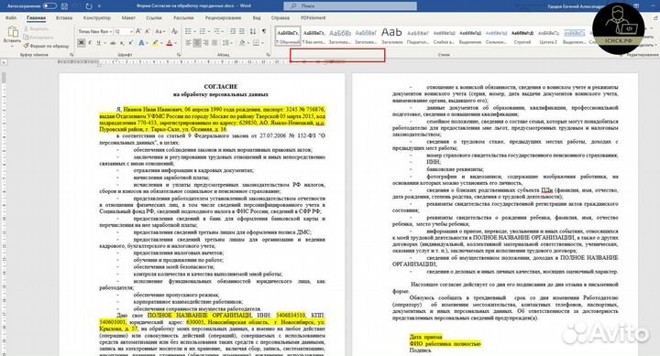The width and height of the screenshot is (660, 356).
Task: Open the Рецензирование tab
Action: pos(223,18)
